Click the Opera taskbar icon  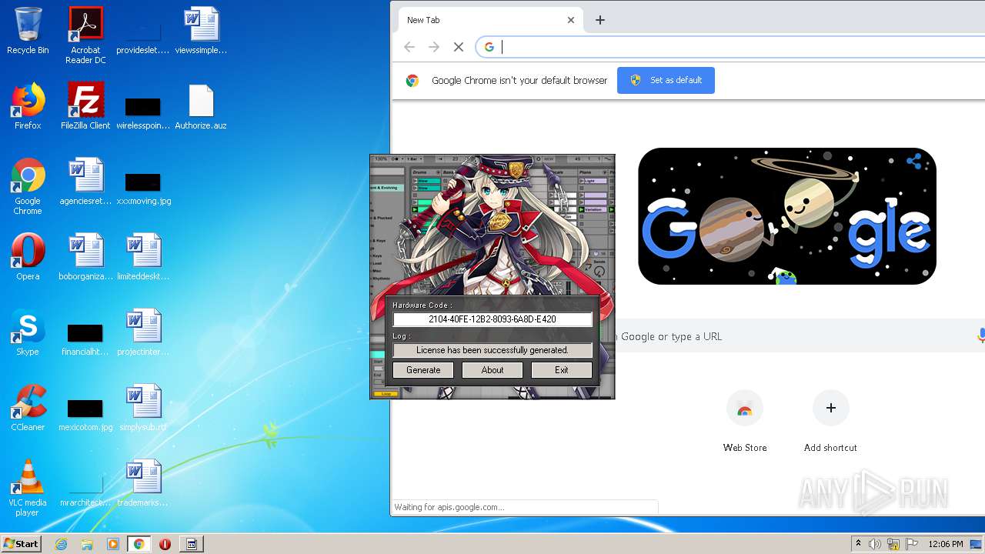(x=165, y=544)
